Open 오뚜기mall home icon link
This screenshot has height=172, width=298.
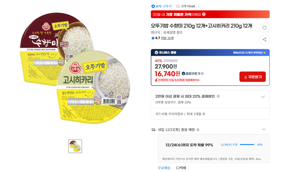coord(178,6)
